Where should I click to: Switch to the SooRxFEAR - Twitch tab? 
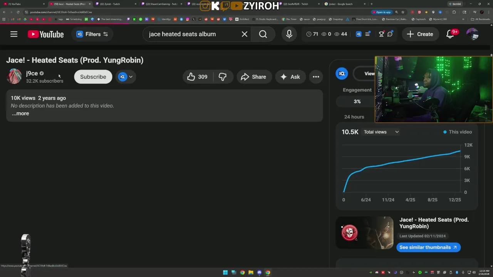[298, 4]
